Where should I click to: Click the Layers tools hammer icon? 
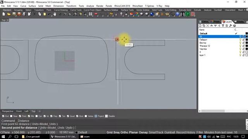[231, 25]
